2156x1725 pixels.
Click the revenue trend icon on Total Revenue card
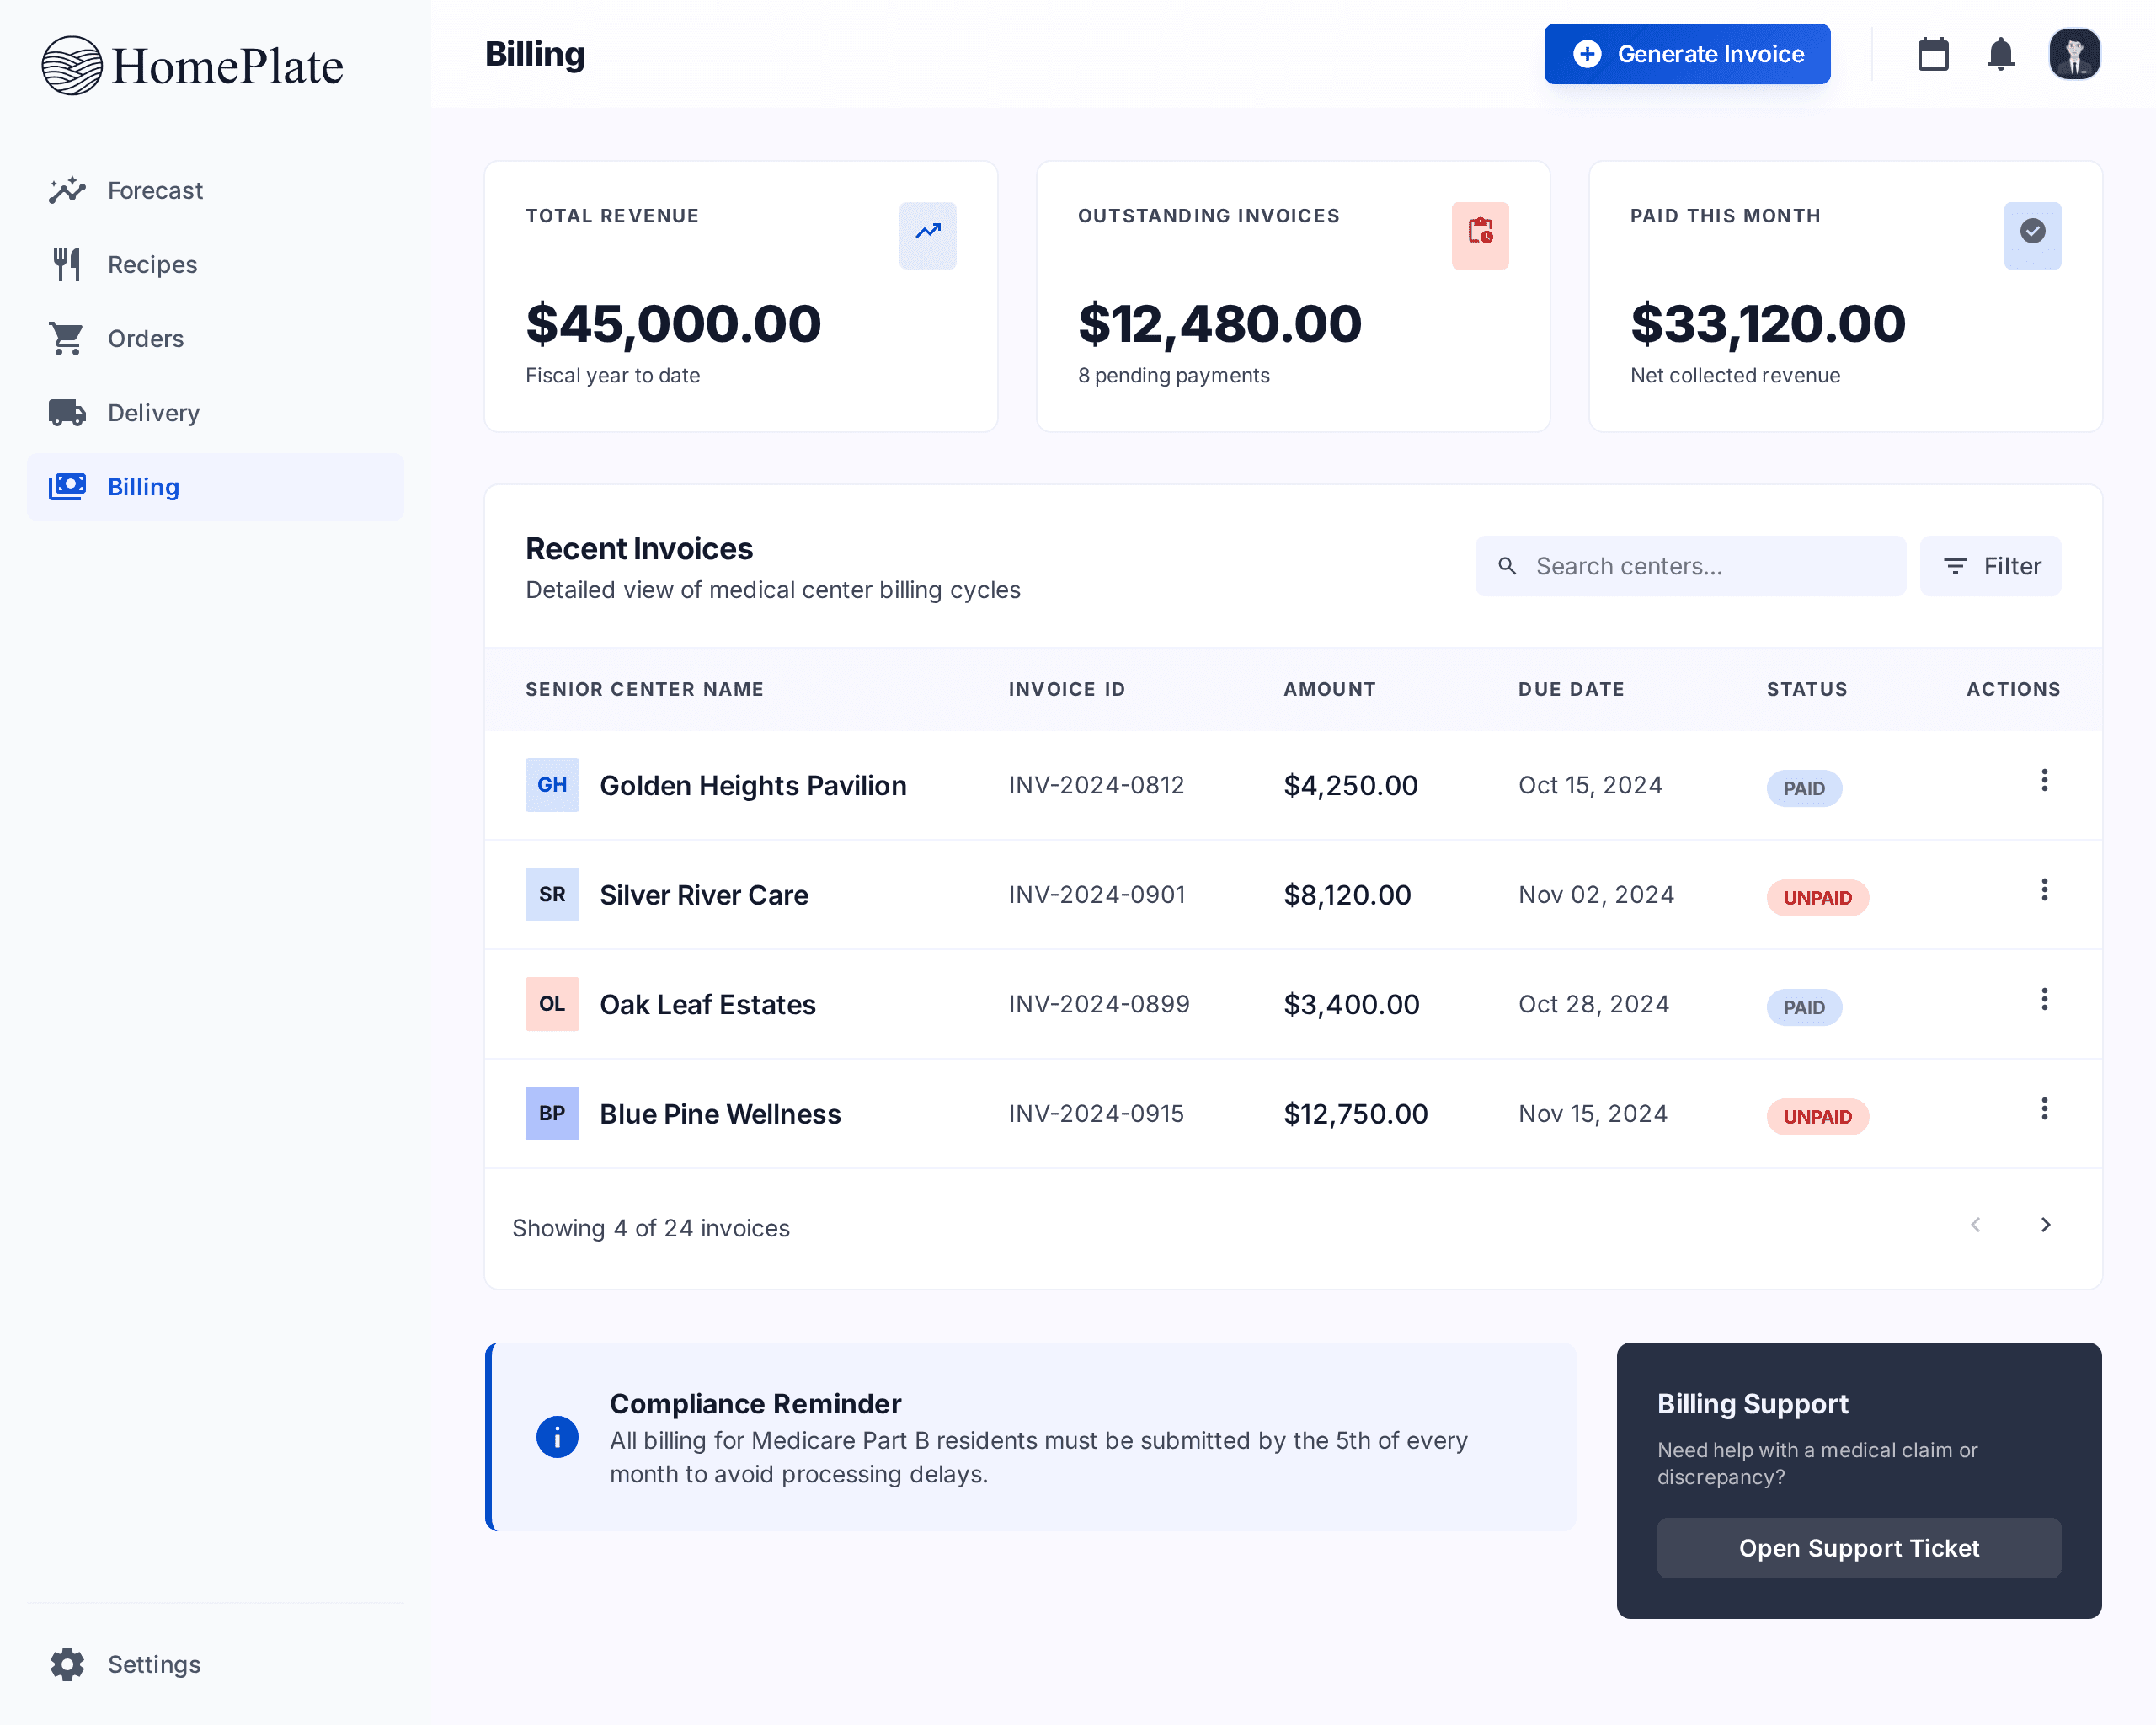(x=927, y=235)
